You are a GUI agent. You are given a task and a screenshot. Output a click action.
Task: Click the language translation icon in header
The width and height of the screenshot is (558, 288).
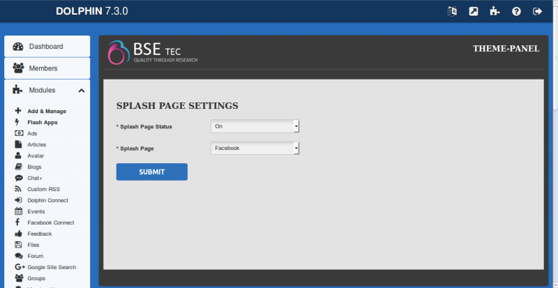tap(452, 11)
